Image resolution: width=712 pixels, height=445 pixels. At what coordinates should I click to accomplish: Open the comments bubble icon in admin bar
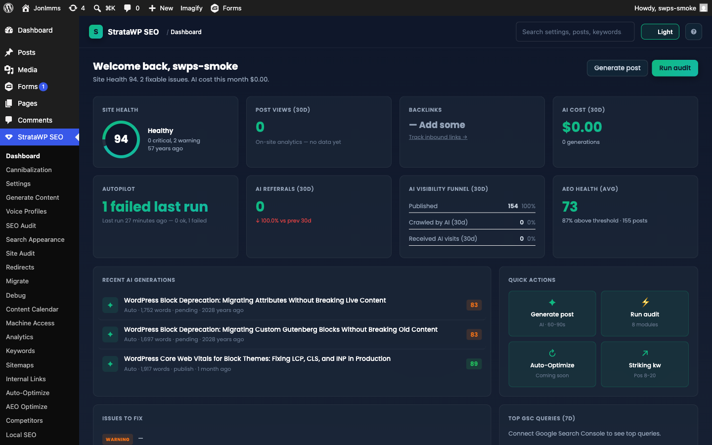128,8
